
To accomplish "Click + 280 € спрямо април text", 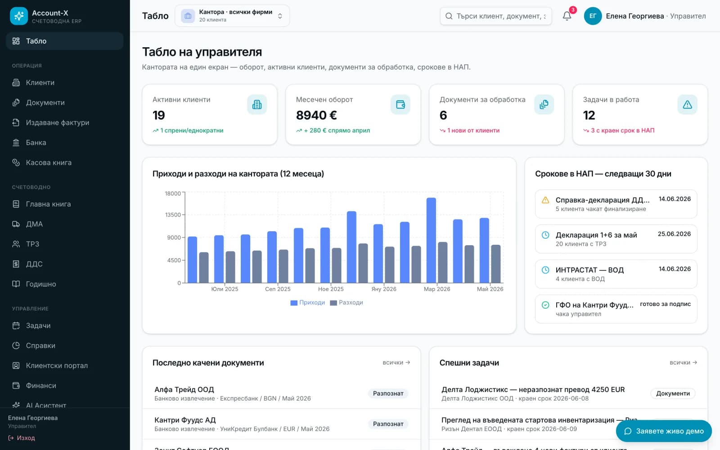I will (337, 130).
